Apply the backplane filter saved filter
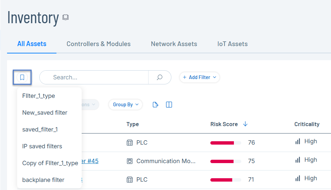This screenshot has width=331, height=190. point(43,180)
